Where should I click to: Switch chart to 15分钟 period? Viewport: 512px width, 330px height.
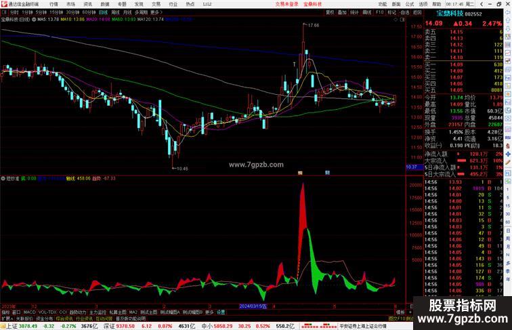point(56,12)
